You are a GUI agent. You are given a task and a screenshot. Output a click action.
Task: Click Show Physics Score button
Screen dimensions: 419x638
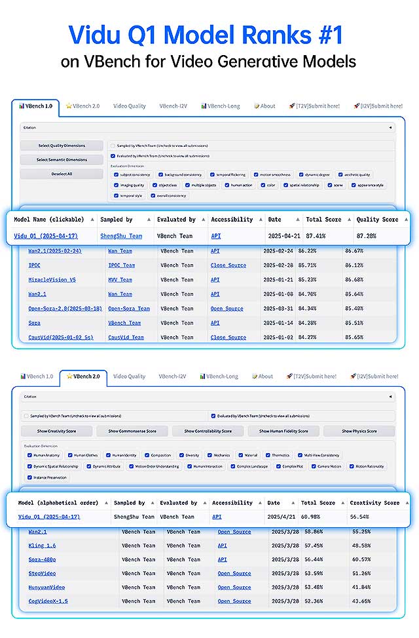(359, 431)
